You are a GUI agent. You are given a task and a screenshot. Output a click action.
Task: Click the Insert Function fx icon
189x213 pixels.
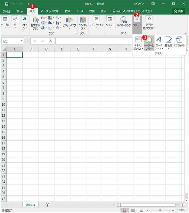[51, 41]
